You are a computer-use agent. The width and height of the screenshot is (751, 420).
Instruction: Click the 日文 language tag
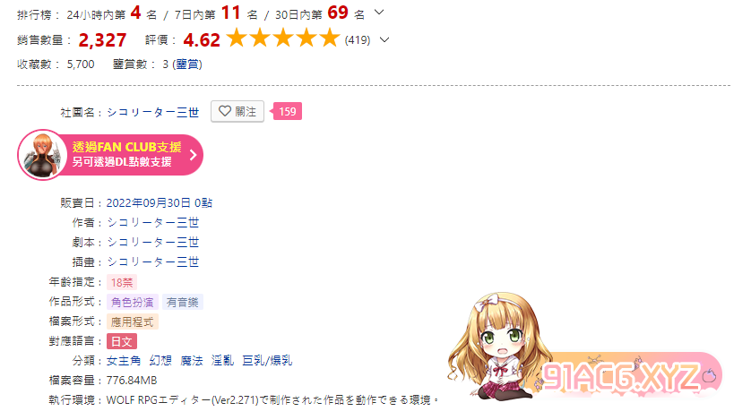122,341
